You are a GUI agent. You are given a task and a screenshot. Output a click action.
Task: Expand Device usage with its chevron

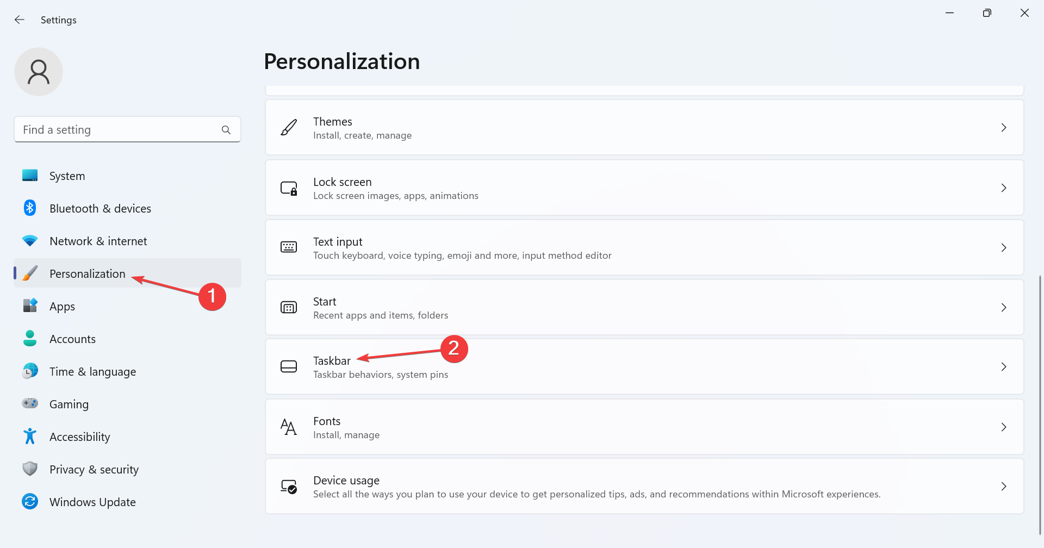(x=1004, y=487)
